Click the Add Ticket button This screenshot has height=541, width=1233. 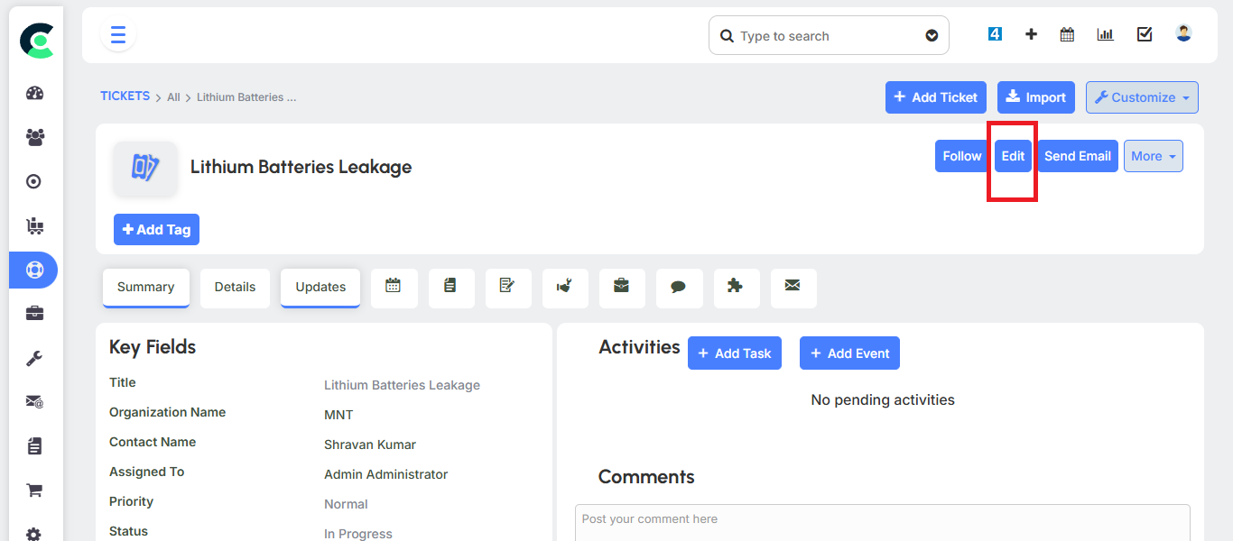pyautogui.click(x=935, y=97)
